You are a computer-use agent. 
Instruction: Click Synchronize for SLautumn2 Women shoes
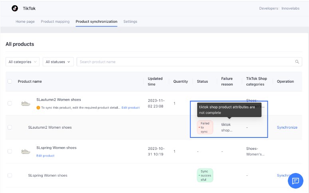coord(287,127)
